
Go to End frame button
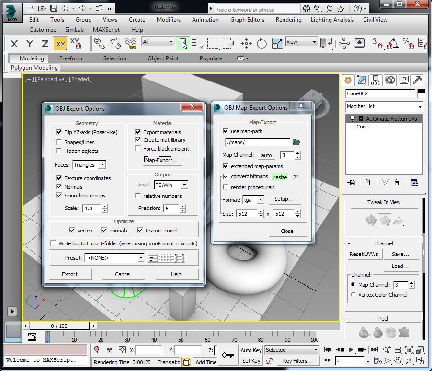click(x=374, y=350)
